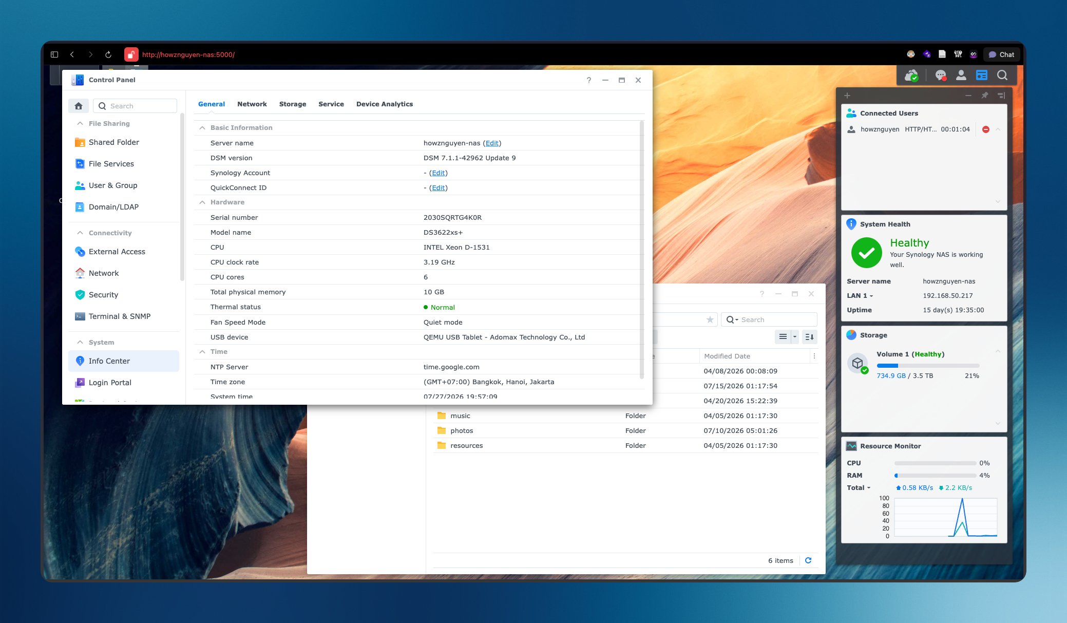Viewport: 1067px width, 623px height.
Task: Open user options person icon in taskbar
Action: [961, 75]
